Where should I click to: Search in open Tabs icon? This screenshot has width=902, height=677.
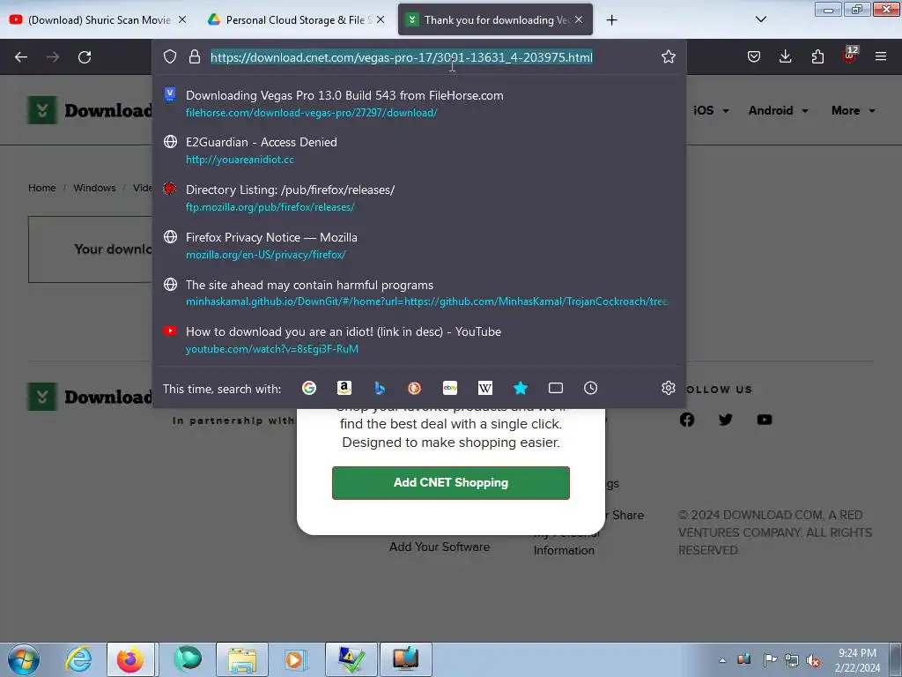tap(555, 388)
